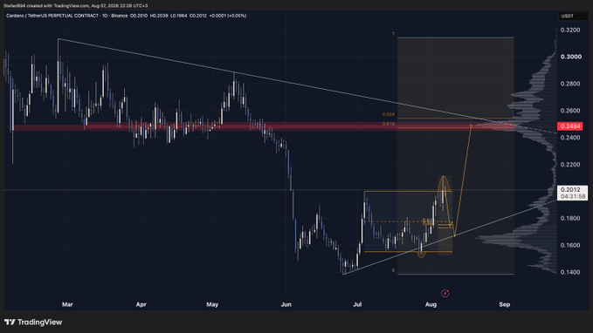The height and width of the screenshot is (333, 593).
Task: Click the 0.3200 price axis label
Action: 570,30
